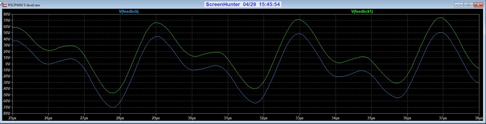The height and width of the screenshot is (124, 486).
Task: Click the 50V vertical axis label
Action: pos(7,33)
